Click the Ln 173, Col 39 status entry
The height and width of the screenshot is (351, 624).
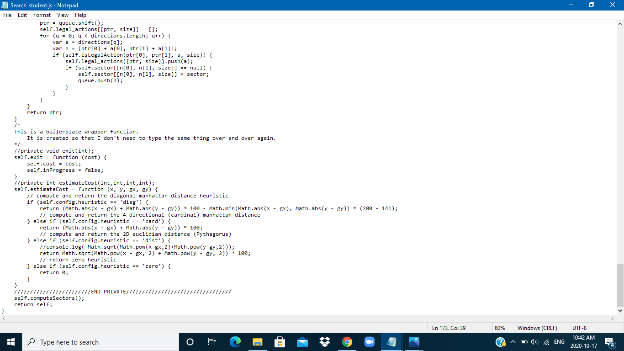pos(449,328)
